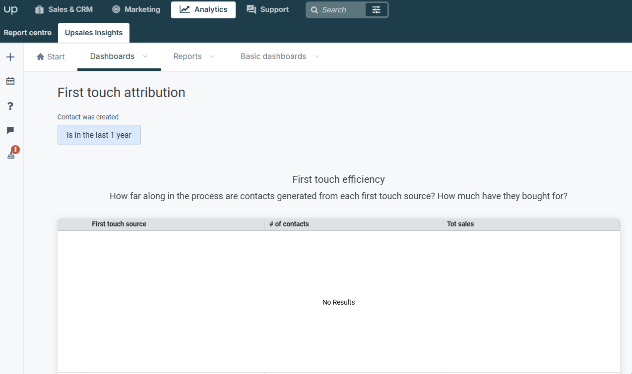This screenshot has height=374, width=632.
Task: Go to Start home tab
Action: coord(51,56)
